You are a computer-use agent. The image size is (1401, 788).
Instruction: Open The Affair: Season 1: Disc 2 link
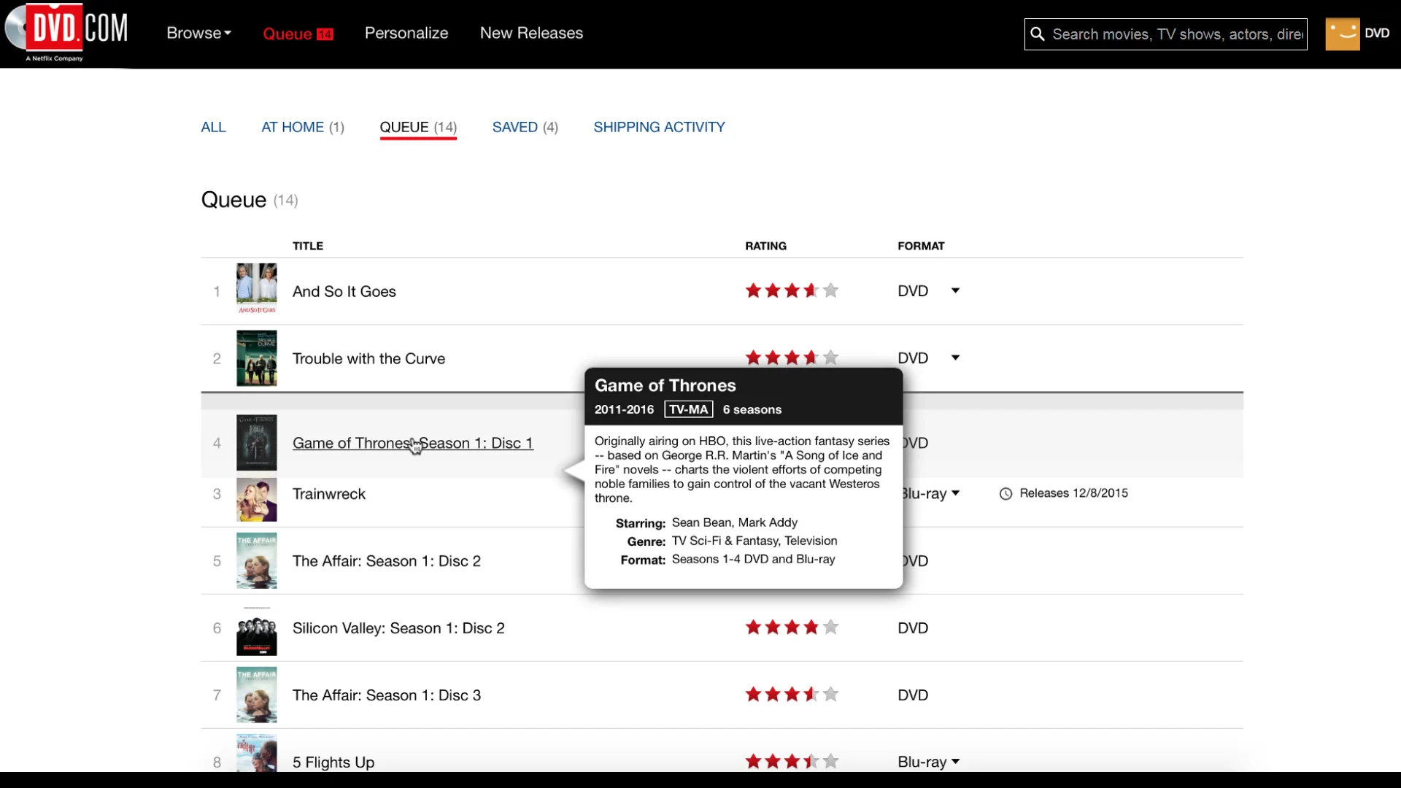(387, 561)
